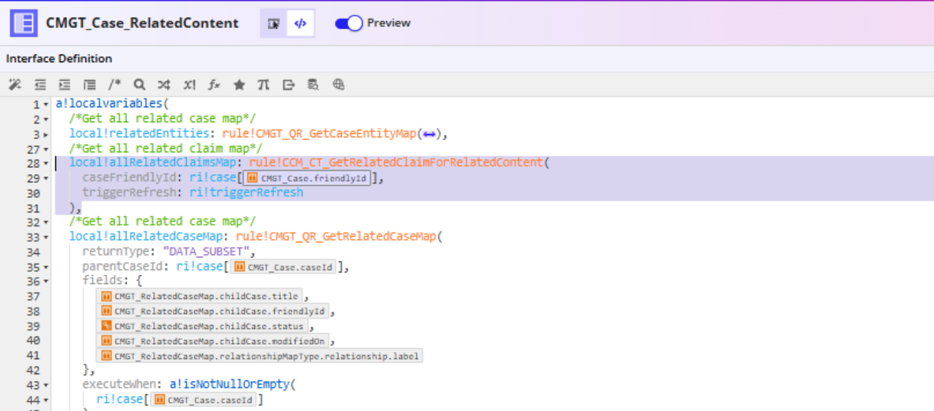Click rule!CMGT_QR_GetRelatedCaseMap reference

[x=336, y=237]
